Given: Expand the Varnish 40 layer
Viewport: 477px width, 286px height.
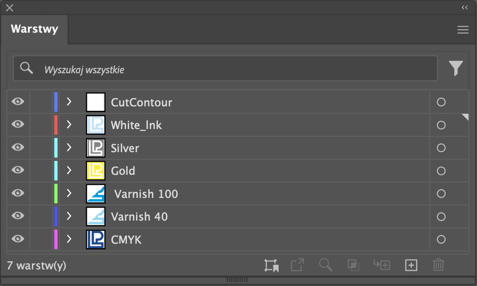Looking at the screenshot, I should pyautogui.click(x=69, y=216).
